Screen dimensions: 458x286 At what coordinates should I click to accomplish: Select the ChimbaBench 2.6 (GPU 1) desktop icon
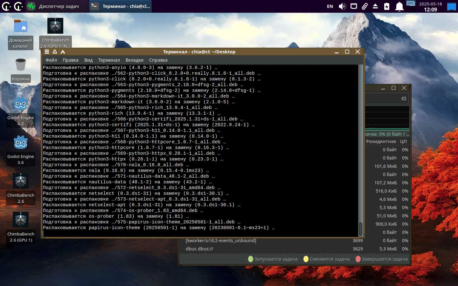[x=21, y=228]
